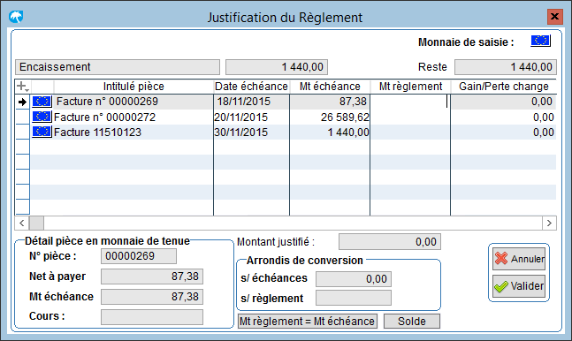
Task: Click the Annuler button
Action: pyautogui.click(x=519, y=259)
